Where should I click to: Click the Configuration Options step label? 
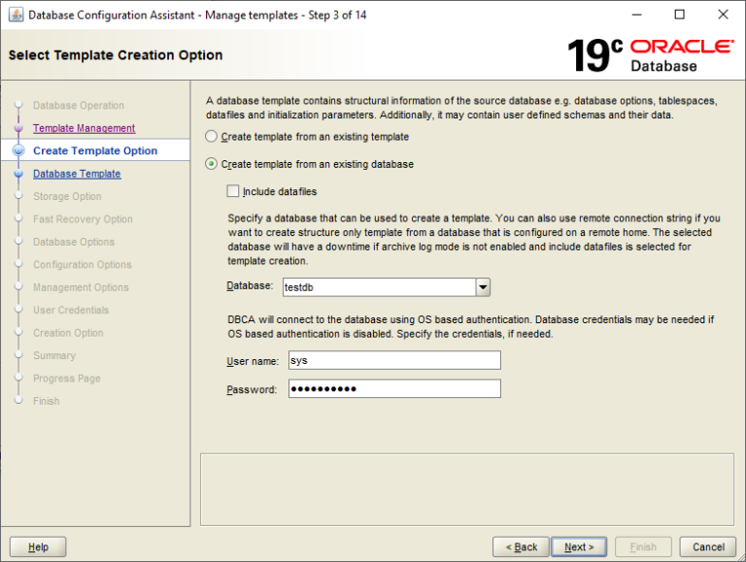point(83,265)
